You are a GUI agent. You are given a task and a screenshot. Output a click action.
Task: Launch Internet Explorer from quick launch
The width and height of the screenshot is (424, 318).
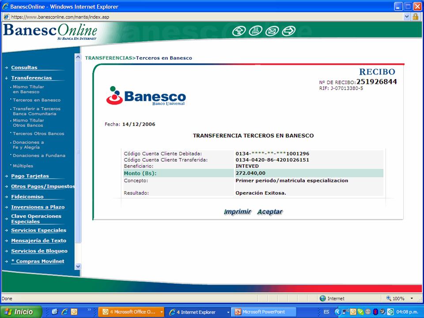click(64, 312)
